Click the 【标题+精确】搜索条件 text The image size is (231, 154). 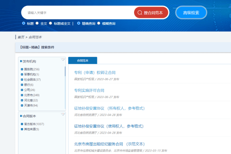click(x=37, y=47)
